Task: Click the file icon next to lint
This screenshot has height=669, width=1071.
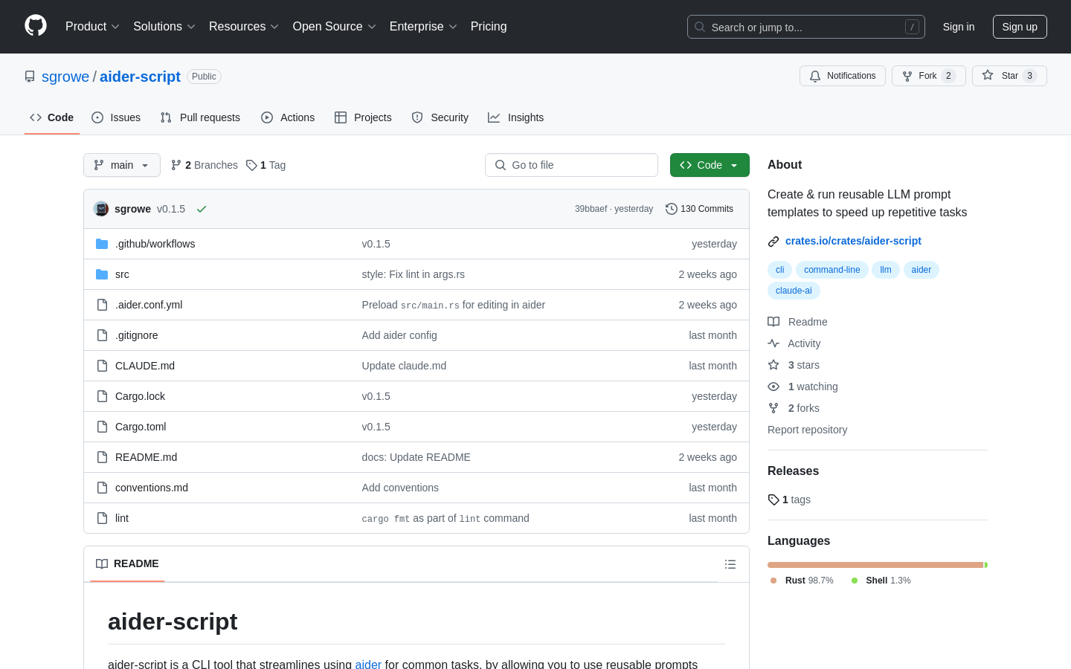Action: [x=102, y=518]
